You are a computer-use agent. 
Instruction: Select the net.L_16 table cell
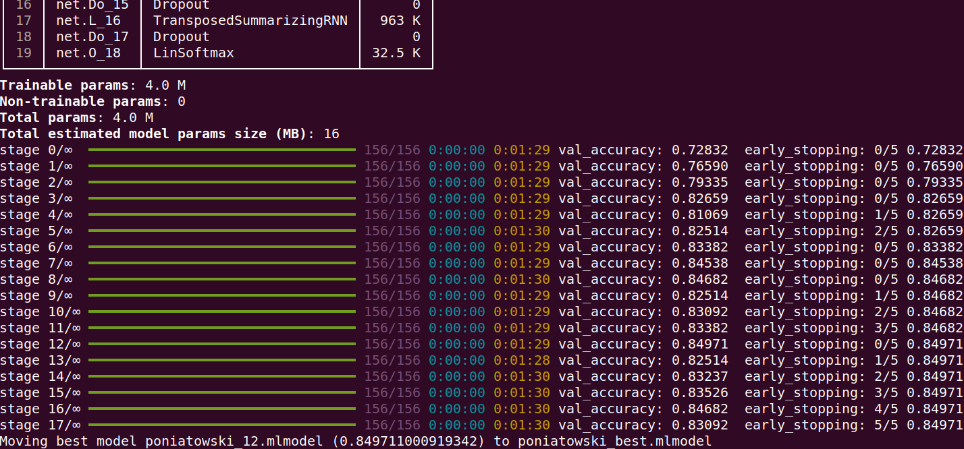click(x=88, y=20)
